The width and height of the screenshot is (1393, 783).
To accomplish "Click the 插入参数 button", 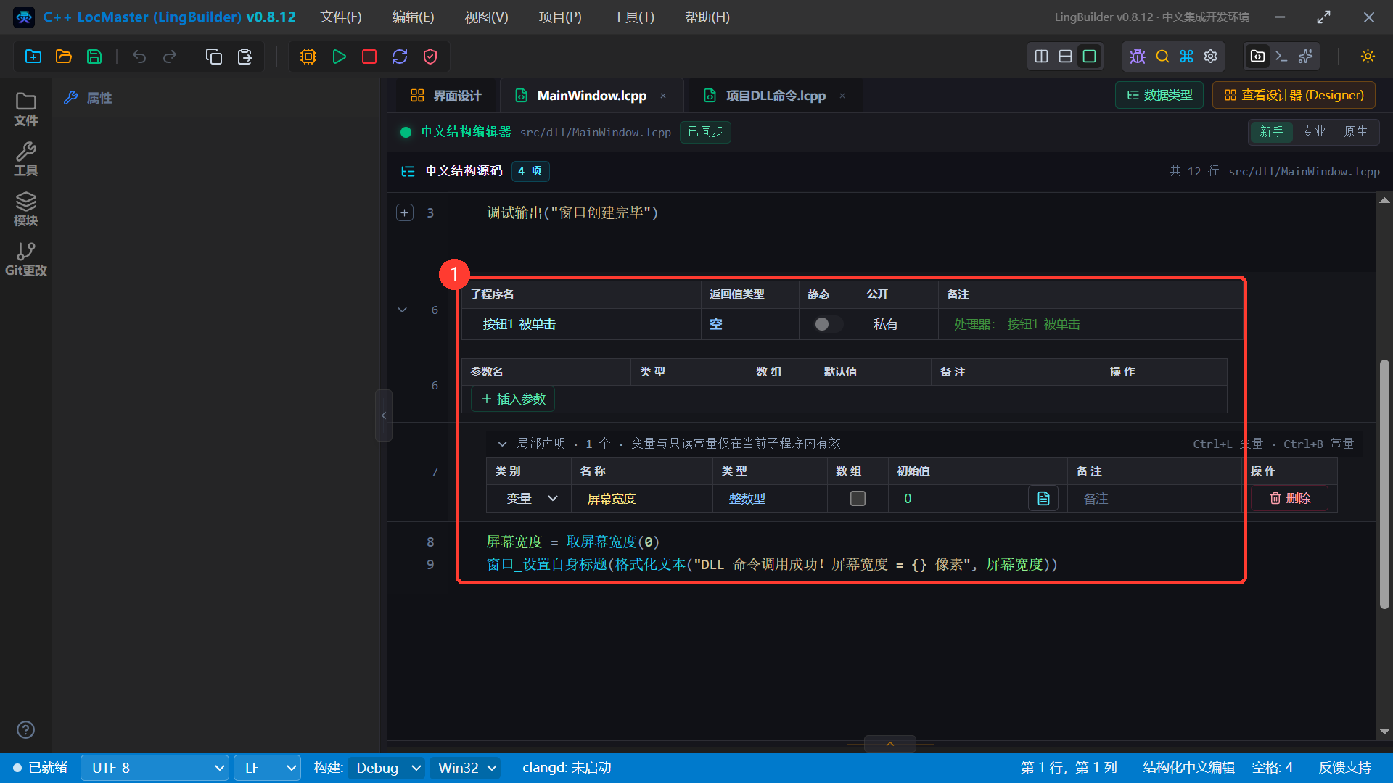I will [513, 399].
